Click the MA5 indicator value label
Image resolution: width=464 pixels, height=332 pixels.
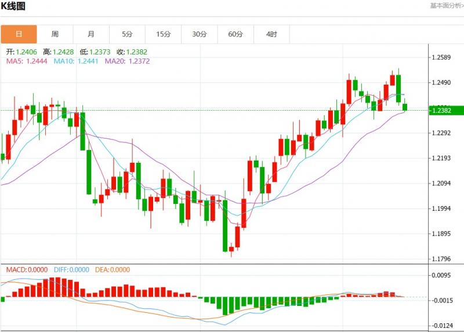click(26, 60)
